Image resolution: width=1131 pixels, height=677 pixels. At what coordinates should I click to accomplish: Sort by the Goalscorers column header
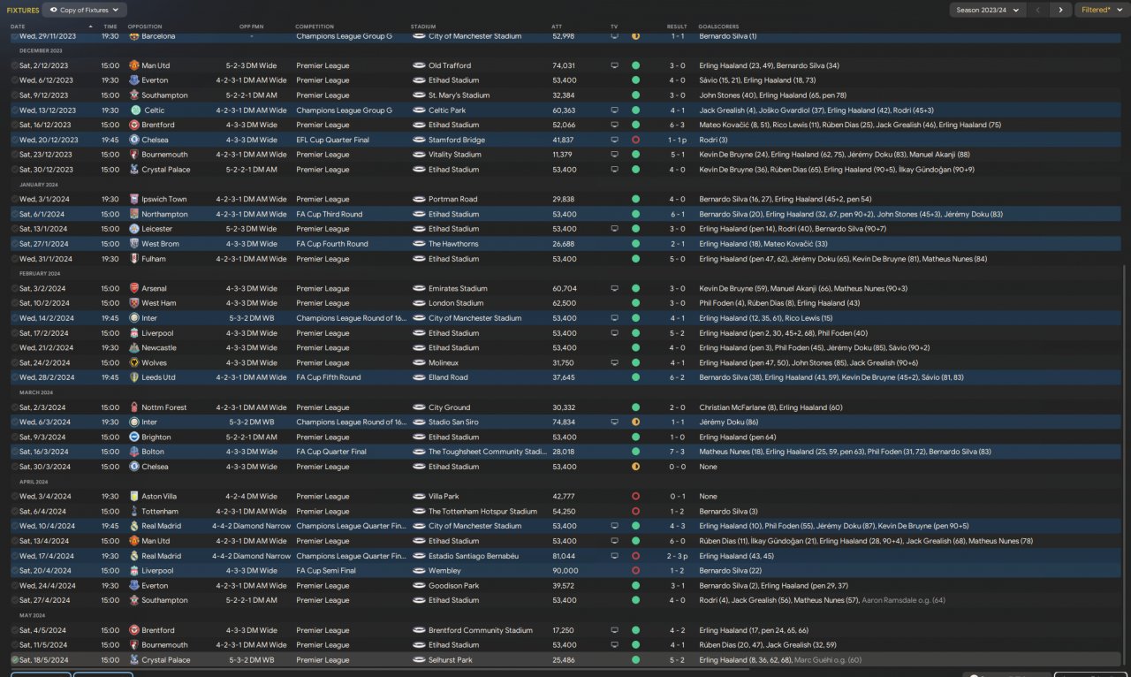[718, 27]
